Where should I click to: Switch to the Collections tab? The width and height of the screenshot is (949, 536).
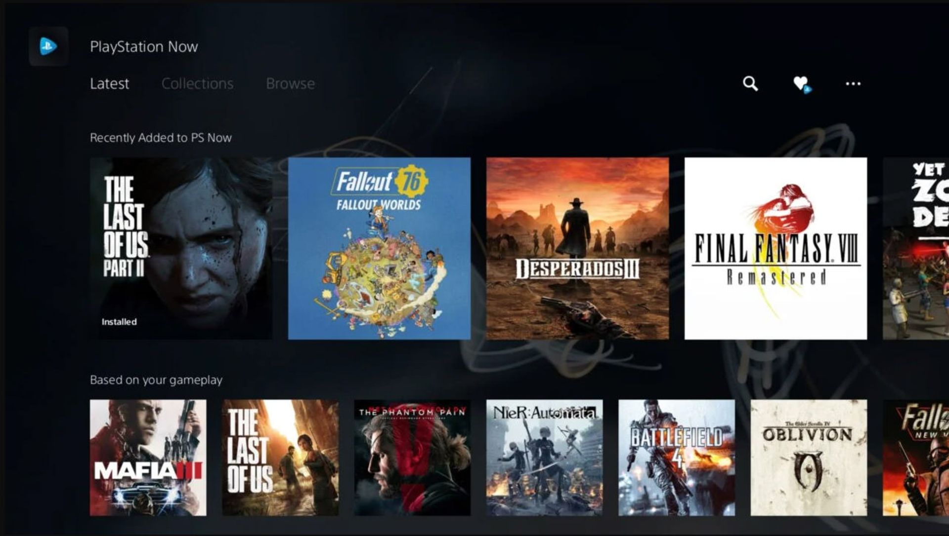pyautogui.click(x=198, y=82)
